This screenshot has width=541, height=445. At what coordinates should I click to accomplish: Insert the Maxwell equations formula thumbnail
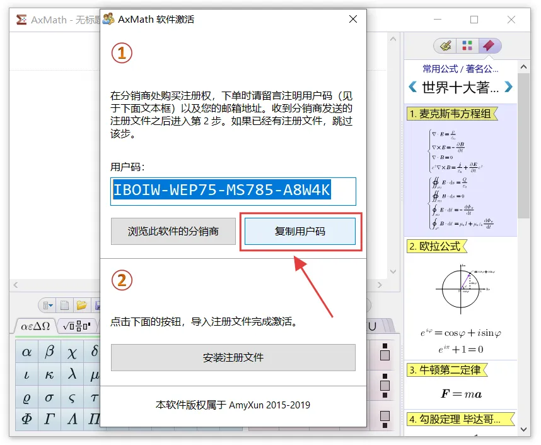point(460,179)
